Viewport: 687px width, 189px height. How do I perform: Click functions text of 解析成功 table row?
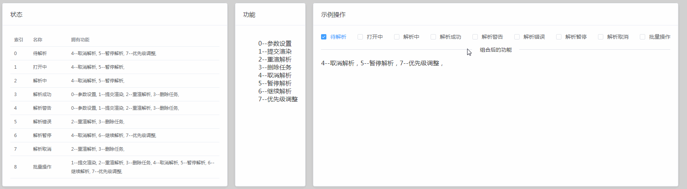[x=125, y=94]
